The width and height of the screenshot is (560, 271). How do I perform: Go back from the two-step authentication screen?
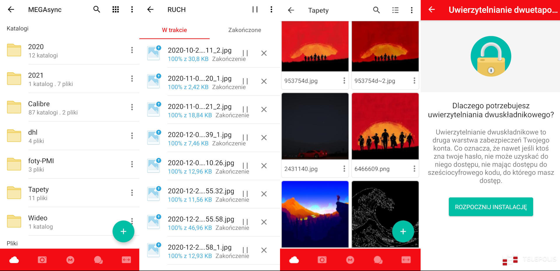(x=432, y=10)
